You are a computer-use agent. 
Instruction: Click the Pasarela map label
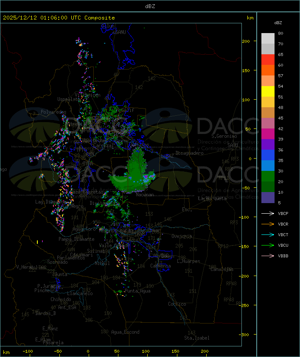point(53,343)
